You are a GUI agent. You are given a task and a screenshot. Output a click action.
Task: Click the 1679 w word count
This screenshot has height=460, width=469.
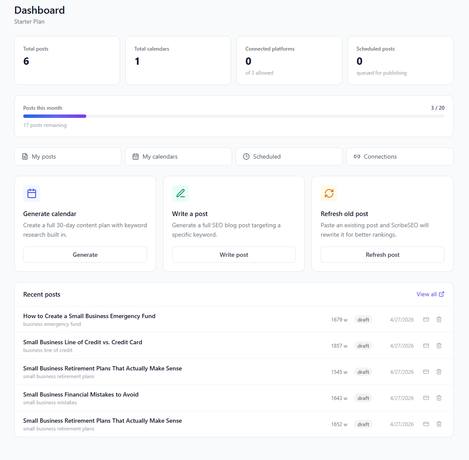tap(339, 319)
